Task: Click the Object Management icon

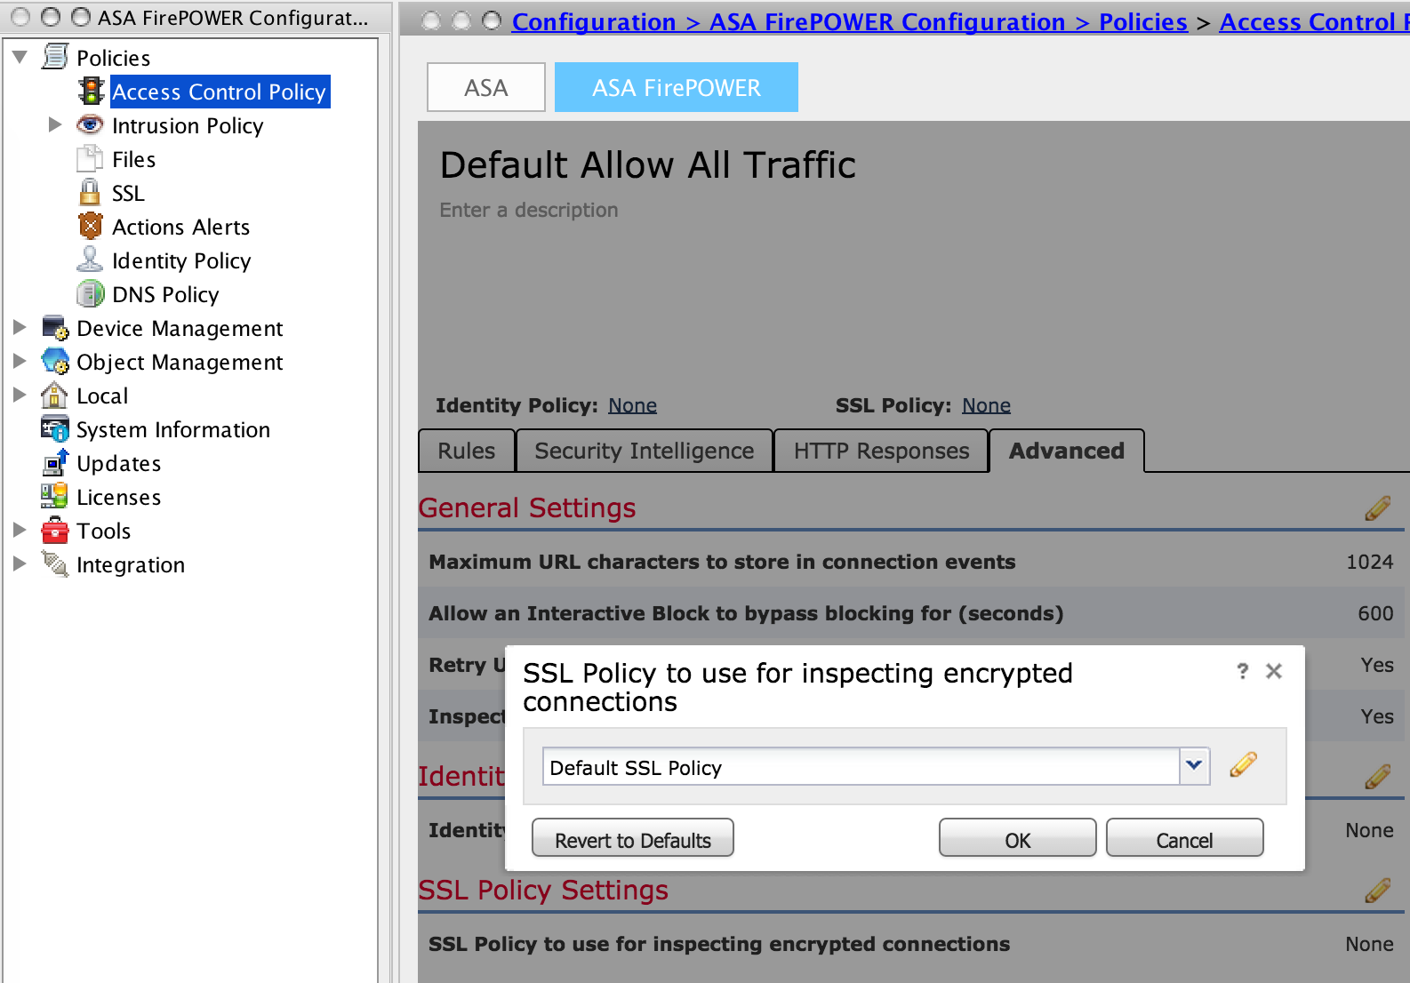Action: [x=55, y=361]
